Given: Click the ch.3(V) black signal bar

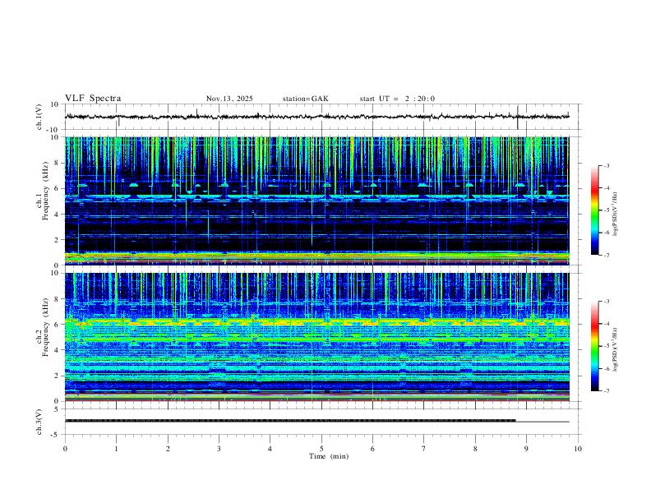Looking at the screenshot, I should coord(290,421).
